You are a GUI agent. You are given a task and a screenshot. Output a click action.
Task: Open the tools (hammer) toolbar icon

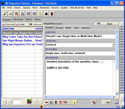tap(17, 14)
